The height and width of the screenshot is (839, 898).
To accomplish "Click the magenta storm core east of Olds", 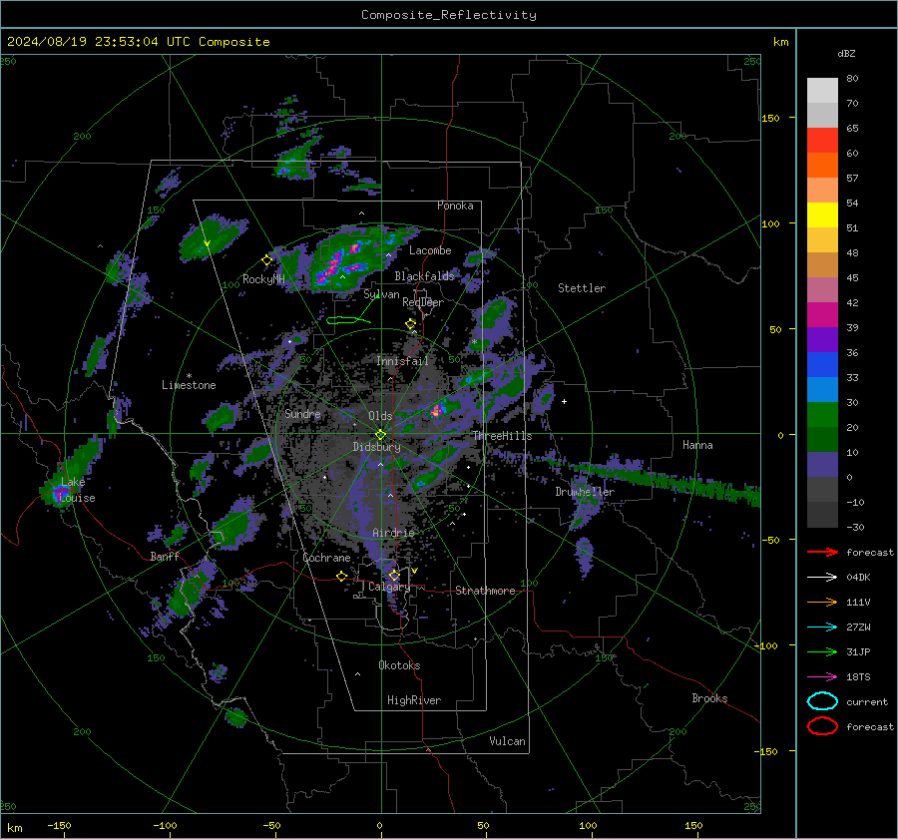I will tap(437, 410).
